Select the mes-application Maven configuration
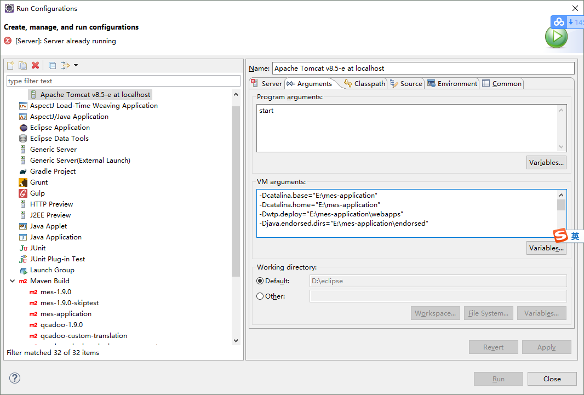 pyautogui.click(x=66, y=314)
